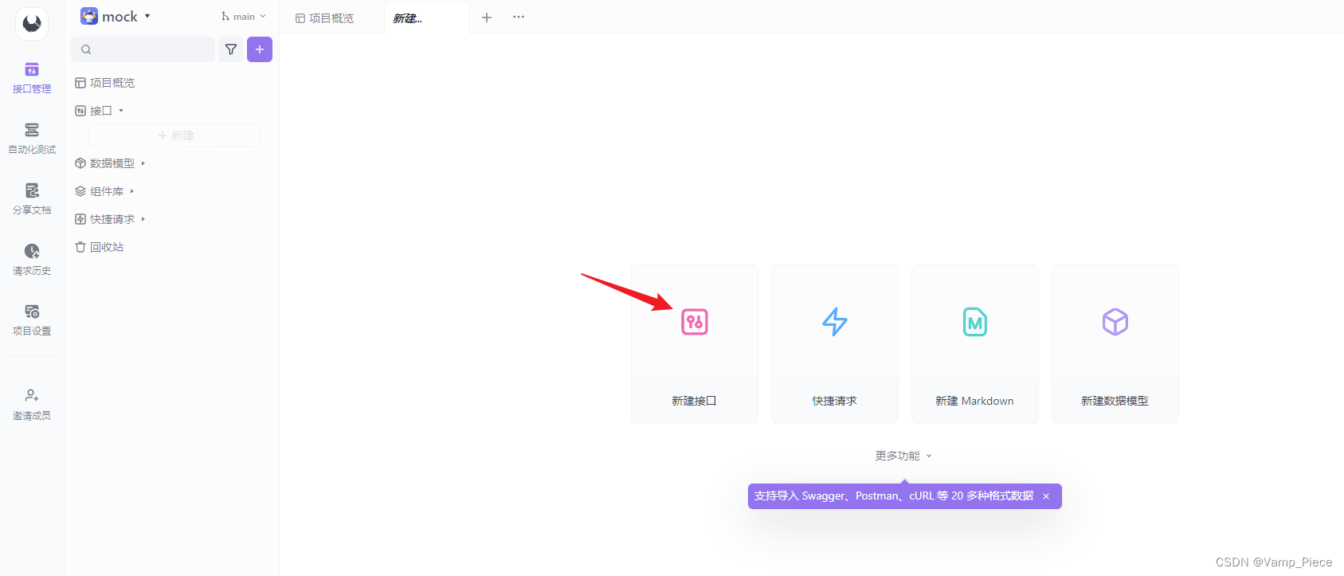Image resolution: width=1344 pixels, height=576 pixels.
Task: Click the purple cube 新建数据模型 icon
Action: coord(1115,322)
